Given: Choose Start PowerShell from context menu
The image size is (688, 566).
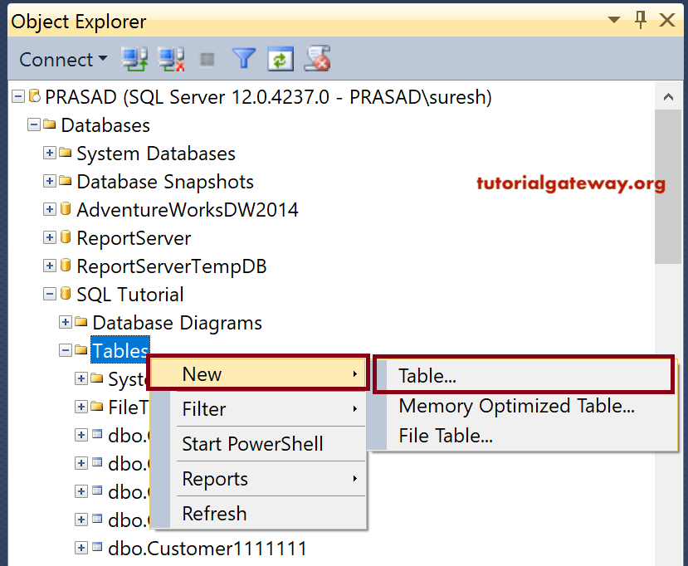Looking at the screenshot, I should [x=258, y=443].
